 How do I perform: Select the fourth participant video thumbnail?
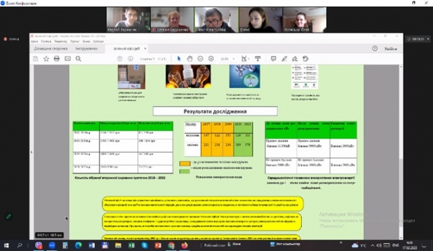(260, 20)
